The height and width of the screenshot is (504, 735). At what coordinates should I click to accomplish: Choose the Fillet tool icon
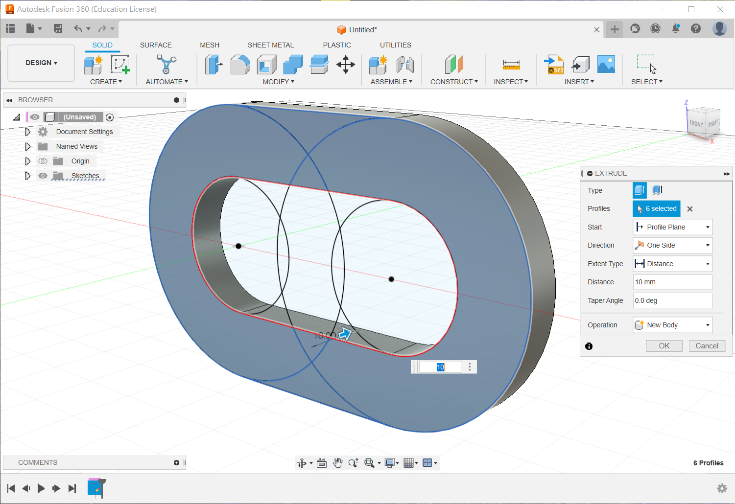pyautogui.click(x=240, y=65)
